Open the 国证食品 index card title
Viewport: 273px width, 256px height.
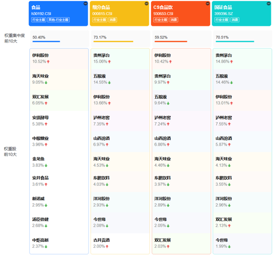(x=223, y=7)
